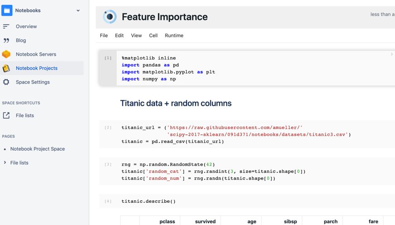The image size is (395, 225).
Task: Click the Blog quote icon
Action: tap(6, 40)
